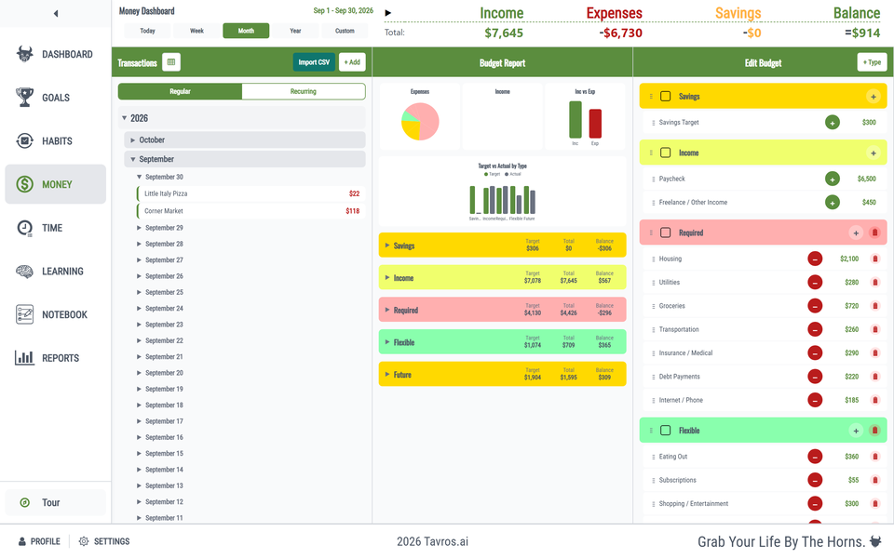Switch to Recurring transactions
Screen dimensions: 894x558
(x=304, y=91)
